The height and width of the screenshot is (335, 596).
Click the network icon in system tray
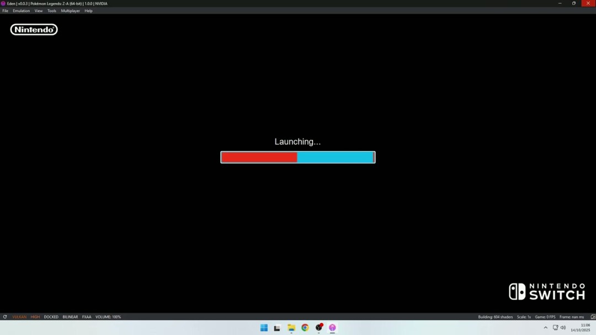(x=555, y=327)
